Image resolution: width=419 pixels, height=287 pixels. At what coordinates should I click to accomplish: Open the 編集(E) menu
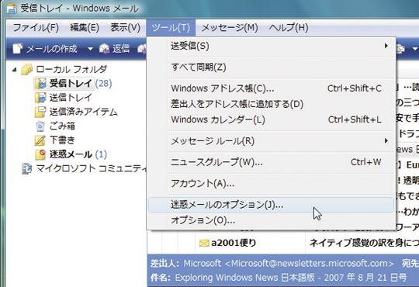[85, 27]
